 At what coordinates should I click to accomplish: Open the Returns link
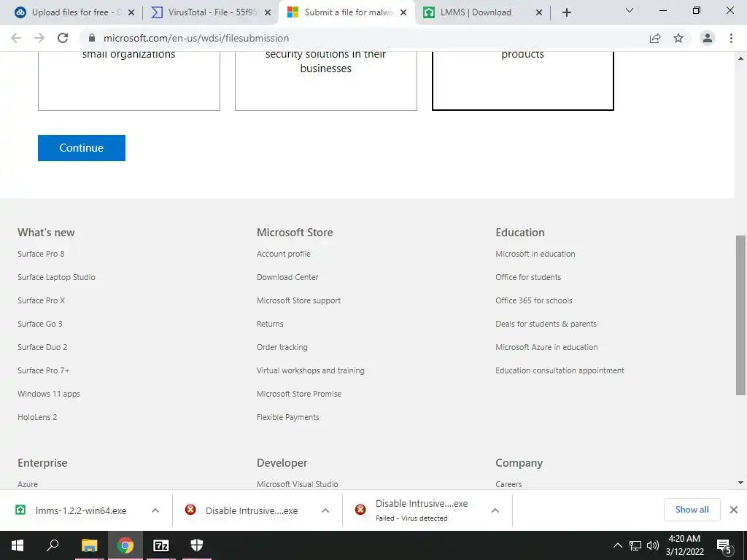pyautogui.click(x=270, y=324)
